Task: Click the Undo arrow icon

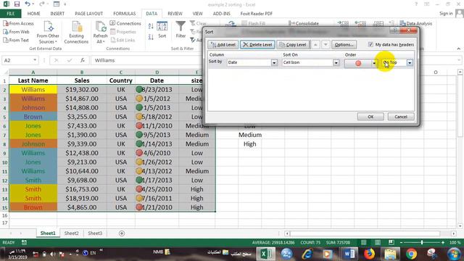Action: click(28, 4)
